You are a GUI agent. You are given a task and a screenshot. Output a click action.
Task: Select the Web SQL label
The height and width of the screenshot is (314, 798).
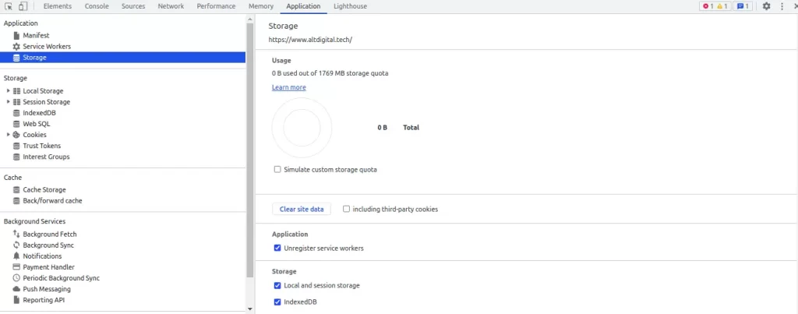tap(37, 124)
